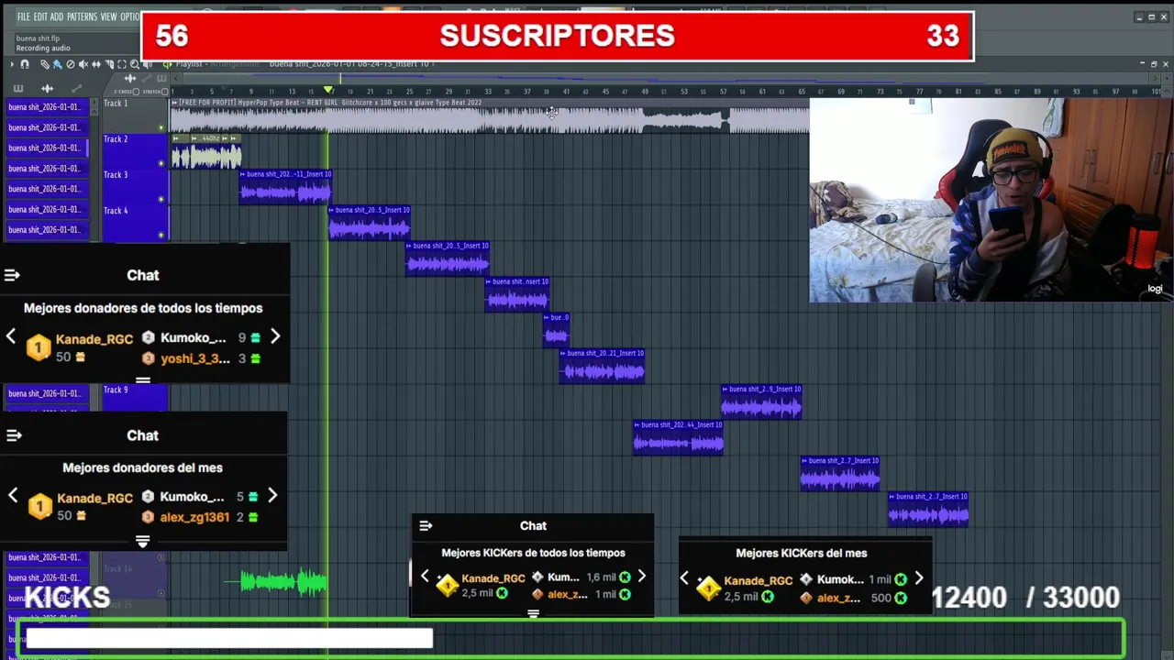The image size is (1174, 660).
Task: Select the Playback speaker tool
Action: click(x=148, y=64)
